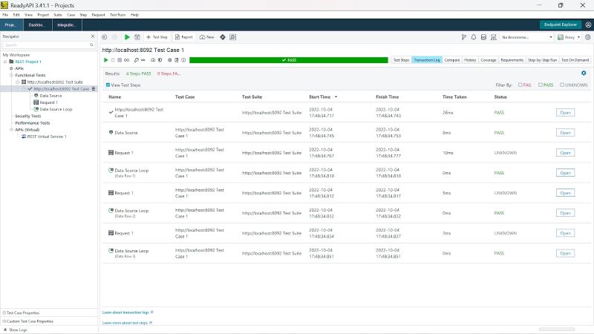Open notifications bell icon

[x=474, y=37]
